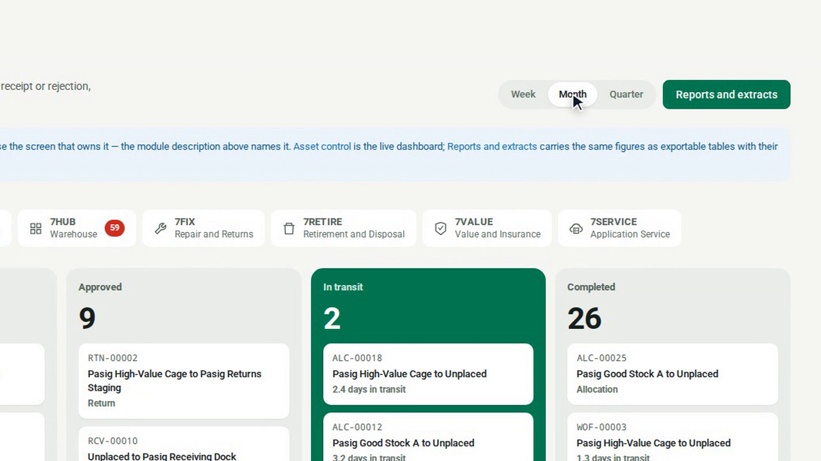Screen dimensions: 821x461
Task: Open the WOF-00003 completed card
Action: [x=673, y=437]
